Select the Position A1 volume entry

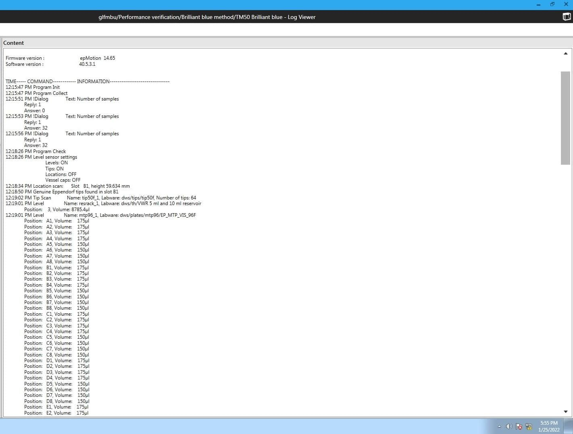click(x=56, y=221)
